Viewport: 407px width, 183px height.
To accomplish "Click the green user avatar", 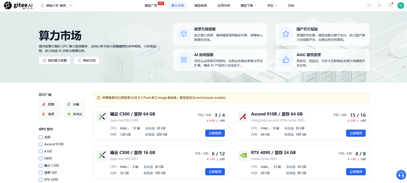I will pos(401,5).
